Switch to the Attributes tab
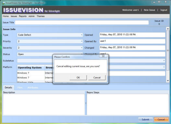This screenshot has width=171, height=124. click(33, 87)
